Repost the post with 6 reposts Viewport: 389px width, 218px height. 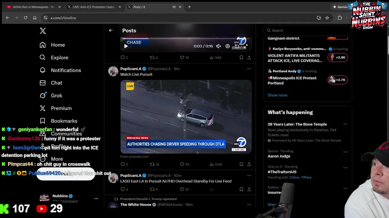[154, 189]
